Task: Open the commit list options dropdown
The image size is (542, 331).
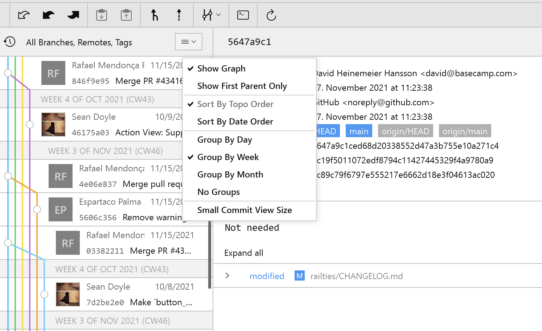Action: pyautogui.click(x=188, y=42)
